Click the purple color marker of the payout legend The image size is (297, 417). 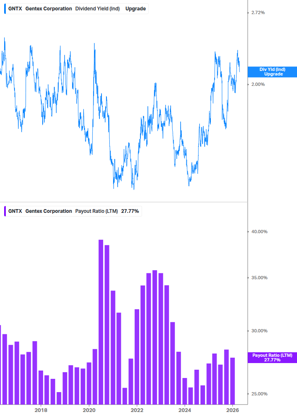click(5, 211)
